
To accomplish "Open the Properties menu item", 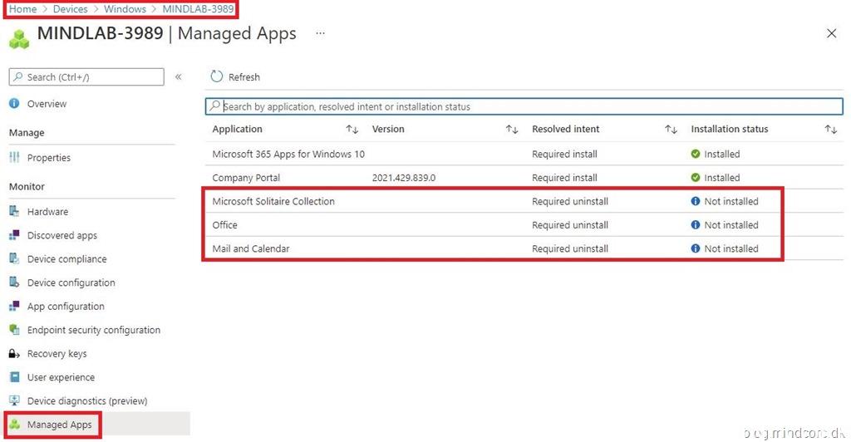I will coord(48,158).
